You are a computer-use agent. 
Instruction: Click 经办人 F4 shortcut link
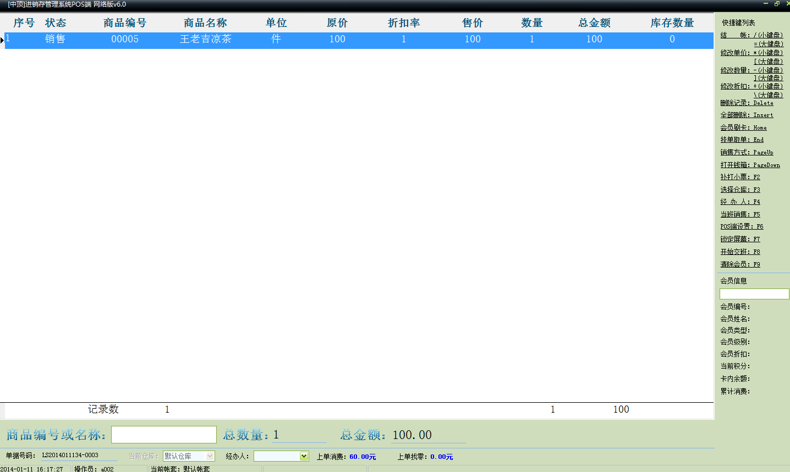(x=740, y=202)
